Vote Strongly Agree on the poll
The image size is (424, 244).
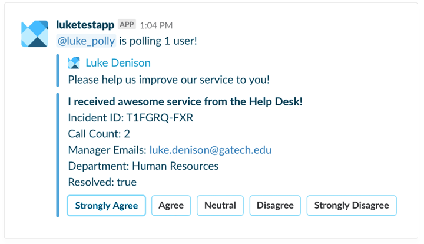(x=106, y=206)
